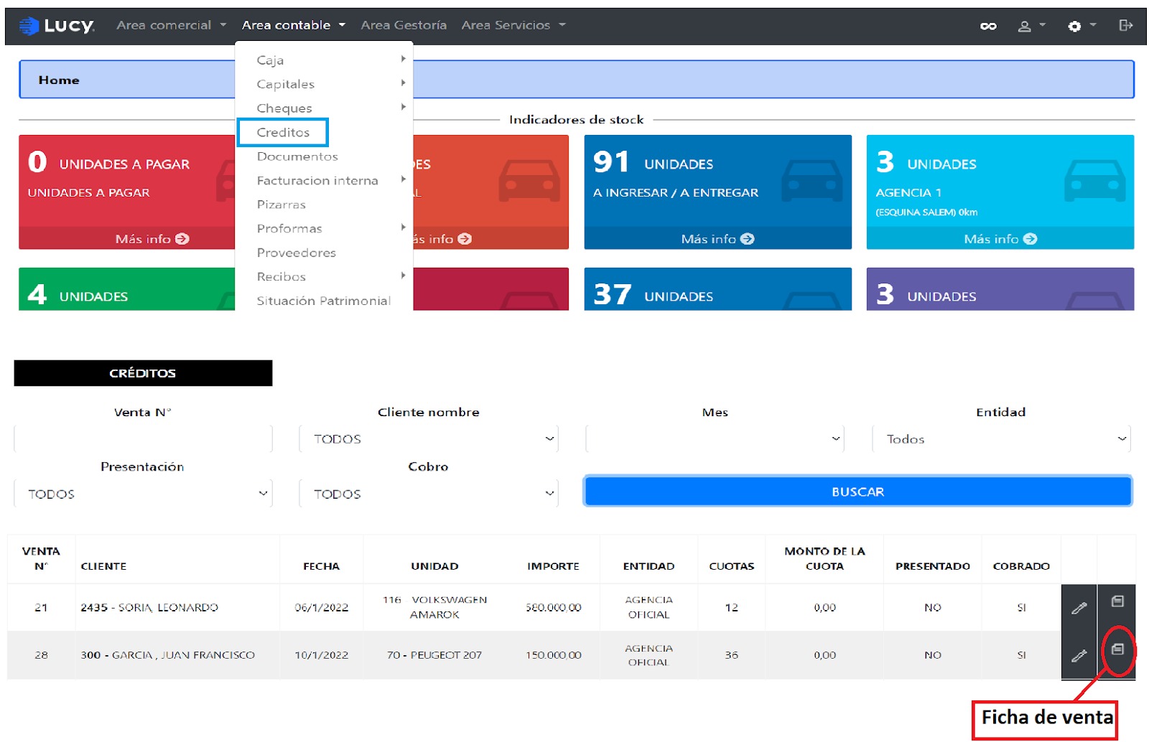1149x742 pixels.
Task: Open the green 4 unidades card
Action: tap(127, 289)
